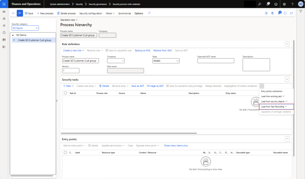Viewport: 305px width, 179px height.
Task: Toggle select-all circle in Entry points grid
Action: point(65,153)
